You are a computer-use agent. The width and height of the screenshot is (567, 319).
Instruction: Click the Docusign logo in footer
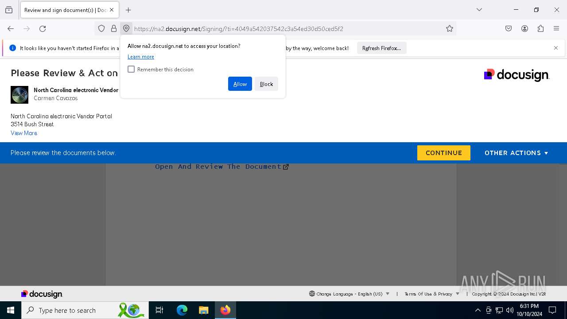pos(42,294)
